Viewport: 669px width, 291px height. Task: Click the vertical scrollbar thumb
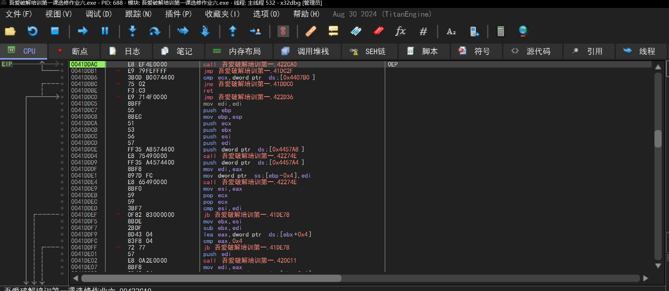658,138
